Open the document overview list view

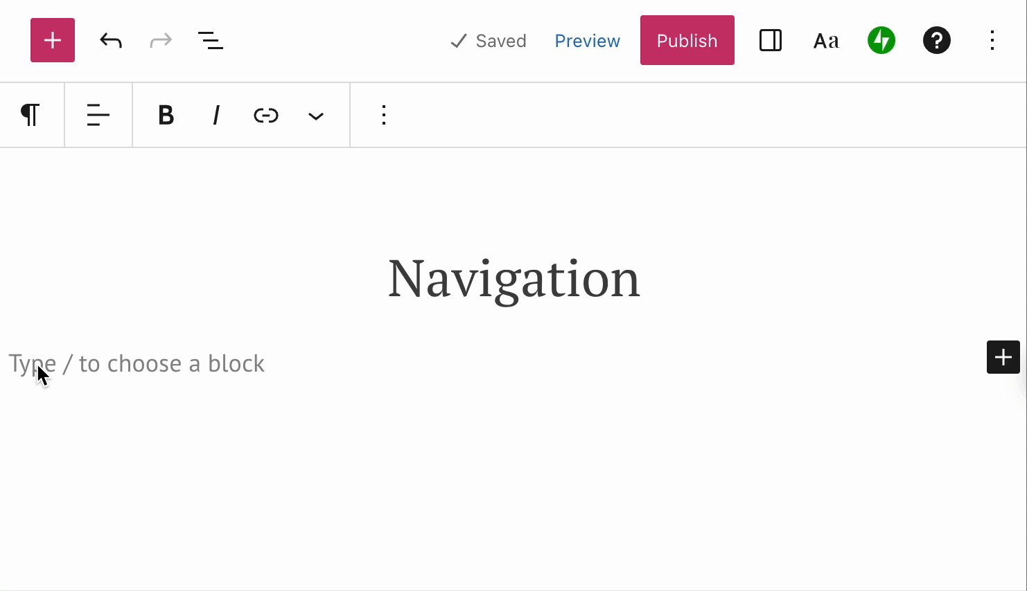tap(211, 40)
